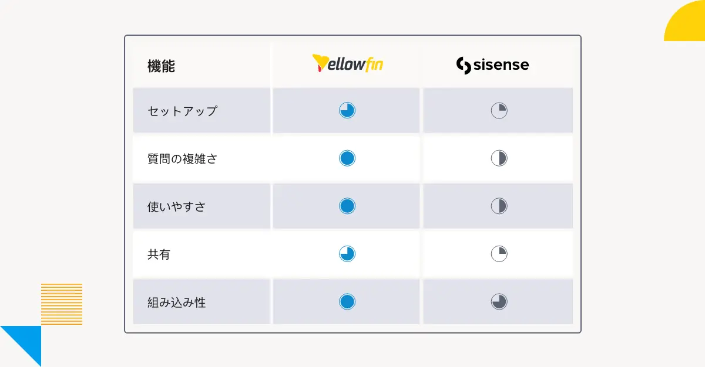The width and height of the screenshot is (705, 367).
Task: Click the 共有 row label
Action: (x=159, y=254)
